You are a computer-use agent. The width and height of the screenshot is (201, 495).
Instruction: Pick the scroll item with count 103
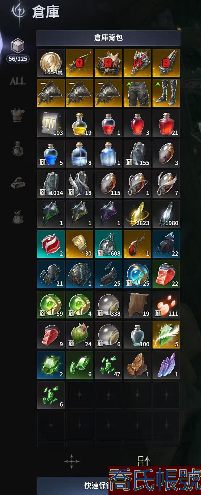click(51, 123)
